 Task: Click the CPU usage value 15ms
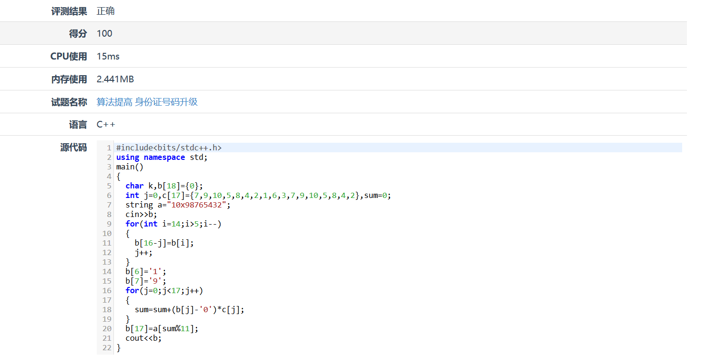click(107, 56)
